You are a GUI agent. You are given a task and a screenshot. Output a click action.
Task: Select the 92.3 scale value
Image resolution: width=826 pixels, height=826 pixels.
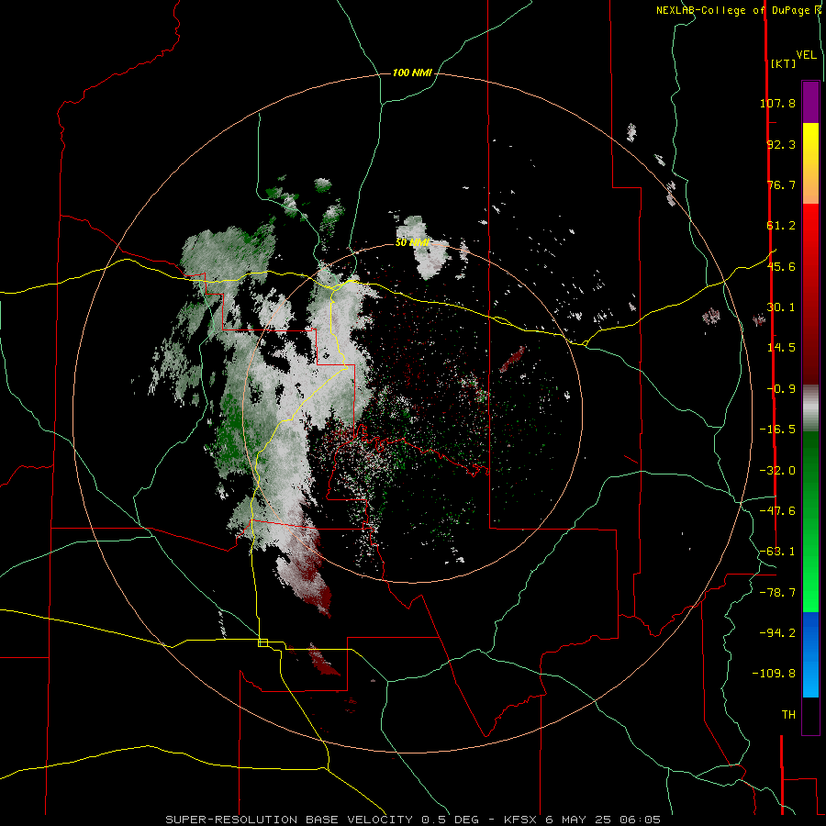781,144
